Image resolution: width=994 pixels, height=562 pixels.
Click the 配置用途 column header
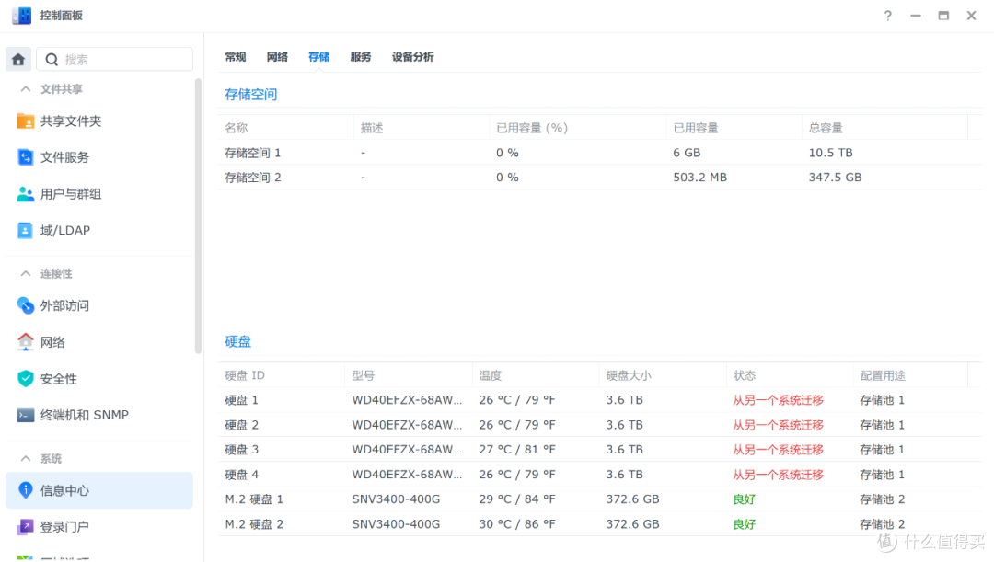tap(883, 375)
